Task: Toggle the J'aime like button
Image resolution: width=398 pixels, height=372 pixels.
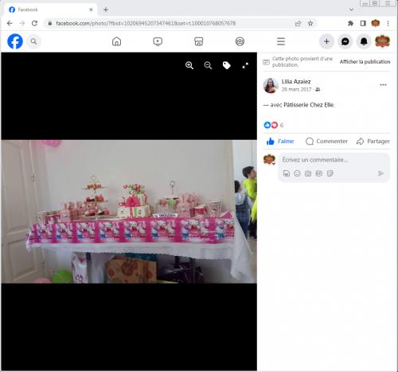Action: point(280,141)
